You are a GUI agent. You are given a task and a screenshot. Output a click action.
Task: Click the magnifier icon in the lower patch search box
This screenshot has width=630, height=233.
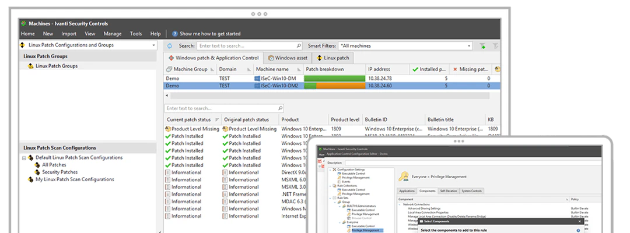281,108
